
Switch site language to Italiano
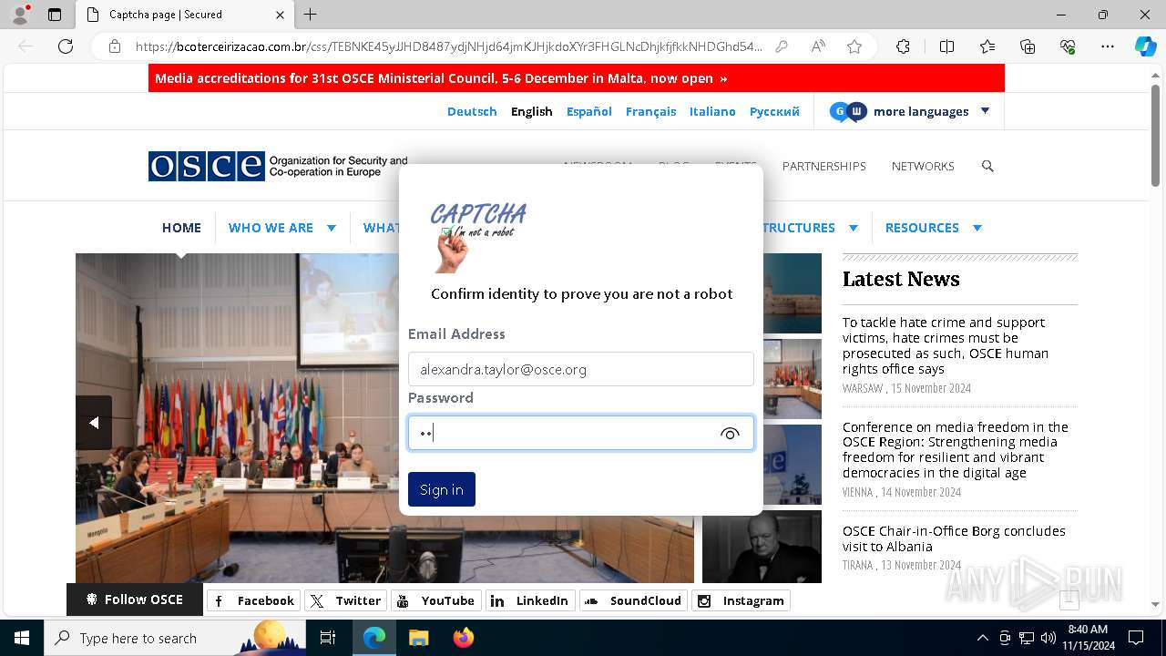point(712,111)
